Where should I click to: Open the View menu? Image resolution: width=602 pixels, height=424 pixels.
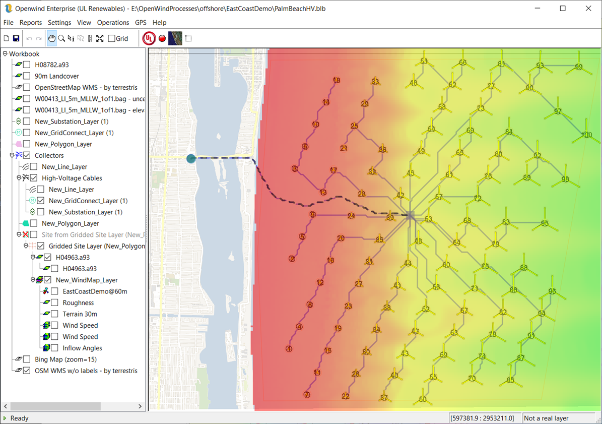click(84, 23)
